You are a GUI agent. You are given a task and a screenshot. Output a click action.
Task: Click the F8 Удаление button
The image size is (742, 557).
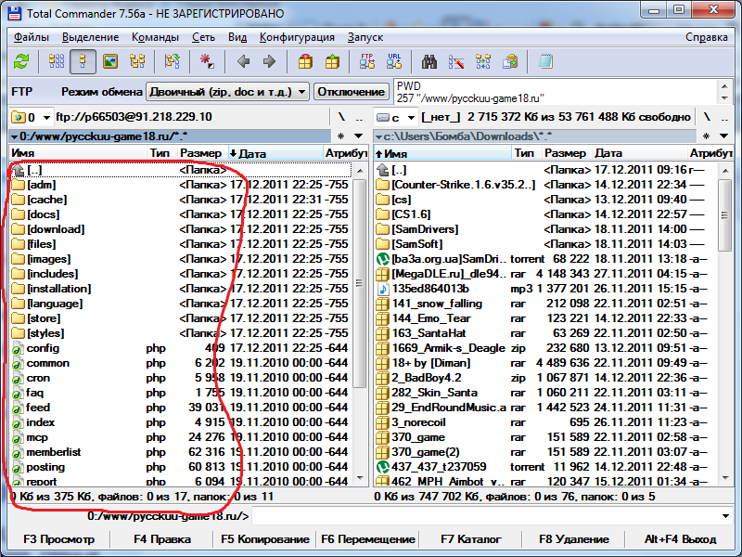[574, 539]
